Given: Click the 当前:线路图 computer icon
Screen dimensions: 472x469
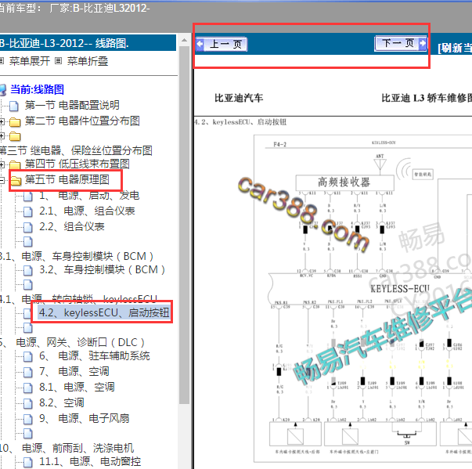Looking at the screenshot, I should point(2,90).
